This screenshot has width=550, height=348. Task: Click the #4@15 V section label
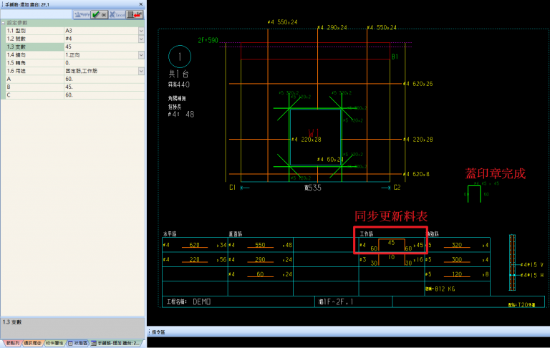[532, 264]
